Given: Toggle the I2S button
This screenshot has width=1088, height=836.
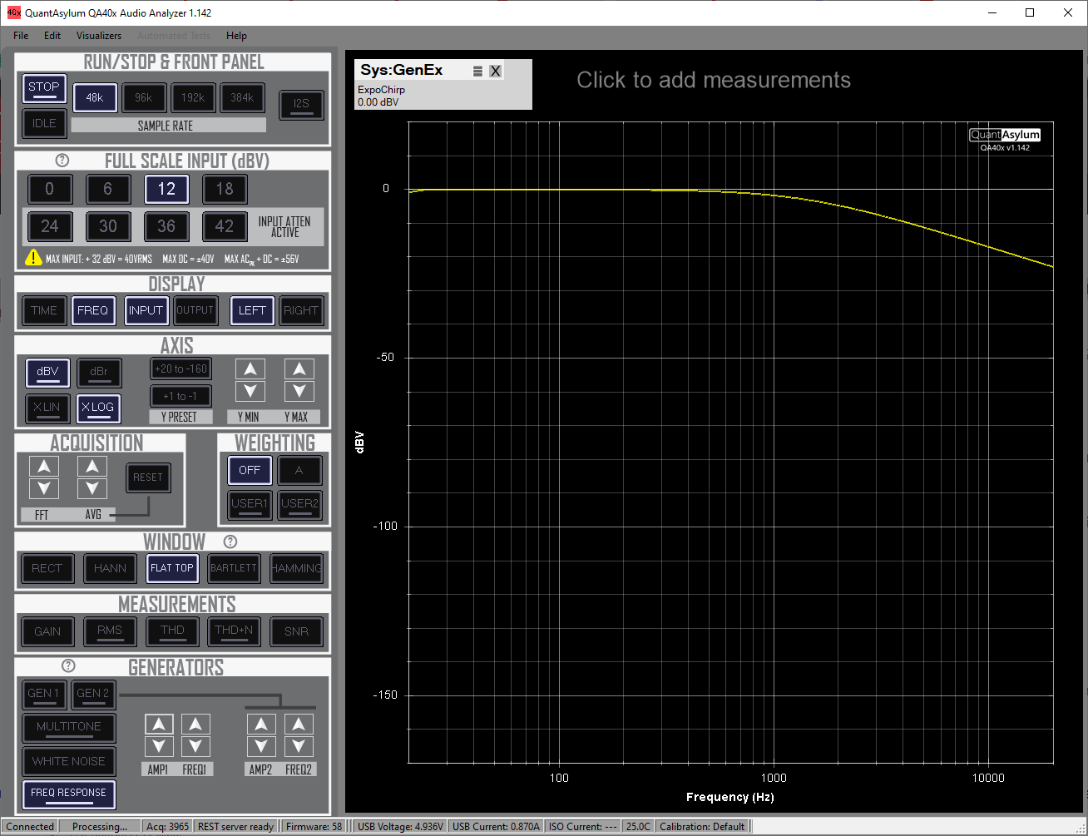Looking at the screenshot, I should tap(301, 104).
